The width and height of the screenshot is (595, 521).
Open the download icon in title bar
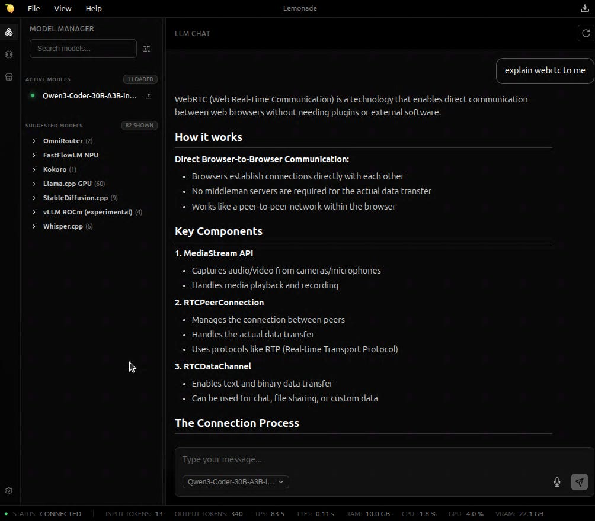(585, 8)
